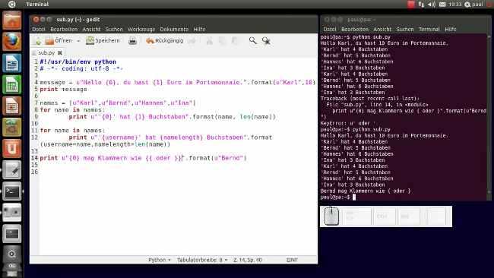The height and width of the screenshot is (278, 494).
Task: Click the Öffnen open file button
Action: (x=59, y=40)
